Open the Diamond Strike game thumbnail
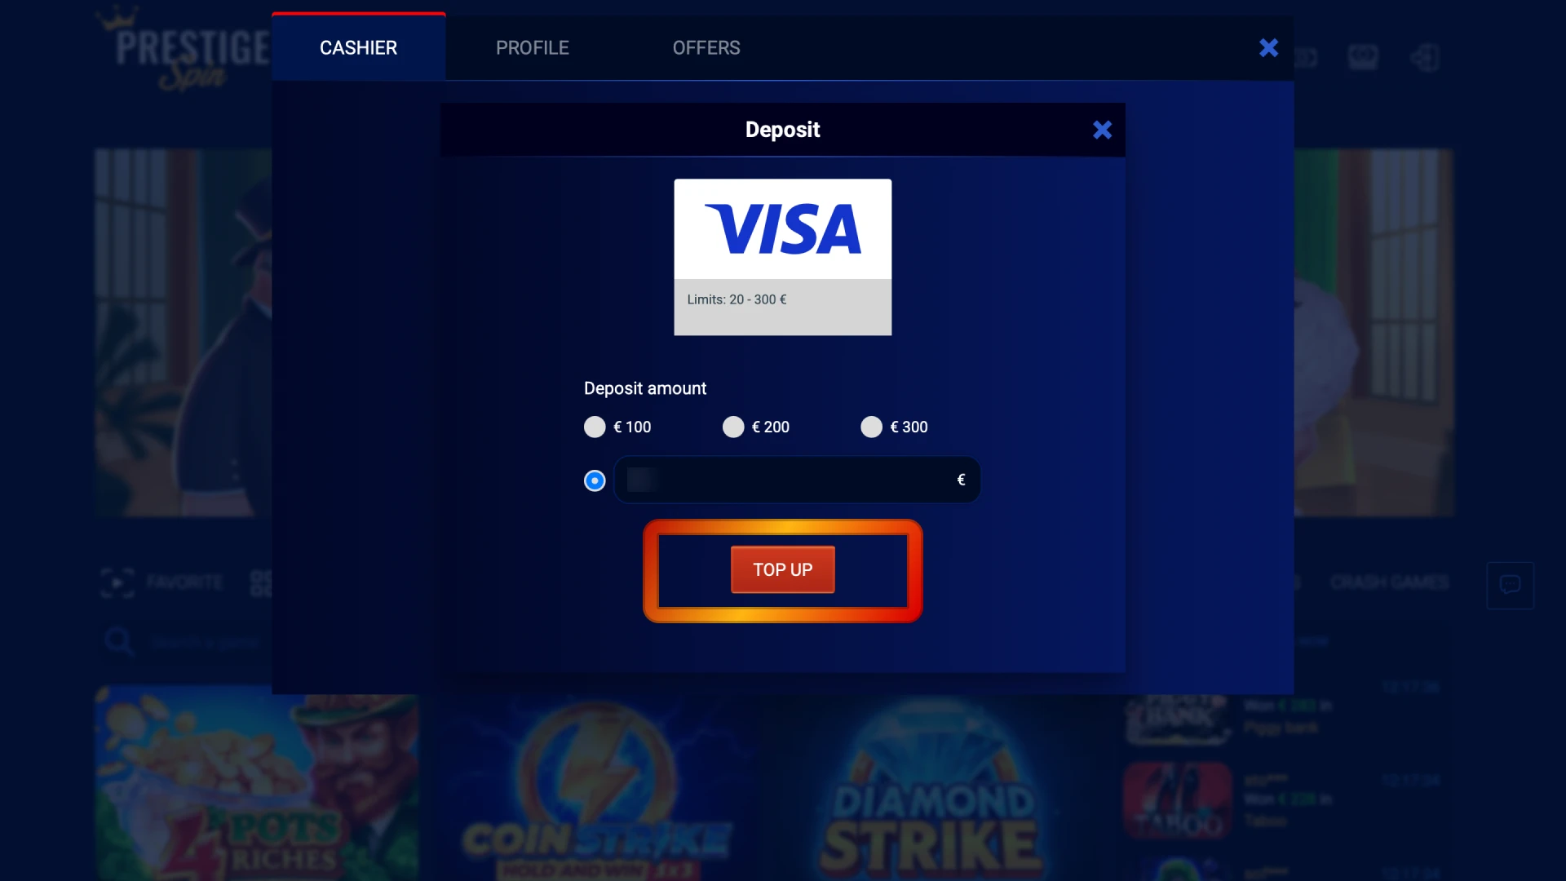Image resolution: width=1566 pixels, height=881 pixels. point(930,788)
